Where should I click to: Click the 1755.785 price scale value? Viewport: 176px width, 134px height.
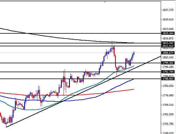(x=168, y=124)
